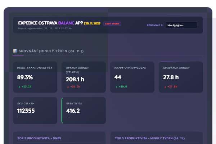Click red arrow under Neměřené hodiny
The height and width of the screenshot is (144, 216).
(165, 86)
